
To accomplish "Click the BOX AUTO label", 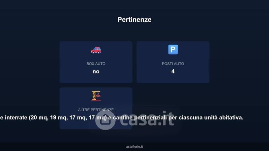I will click(96, 64).
